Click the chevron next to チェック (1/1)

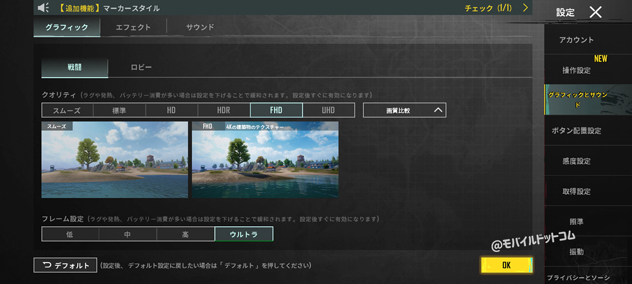coord(525,8)
